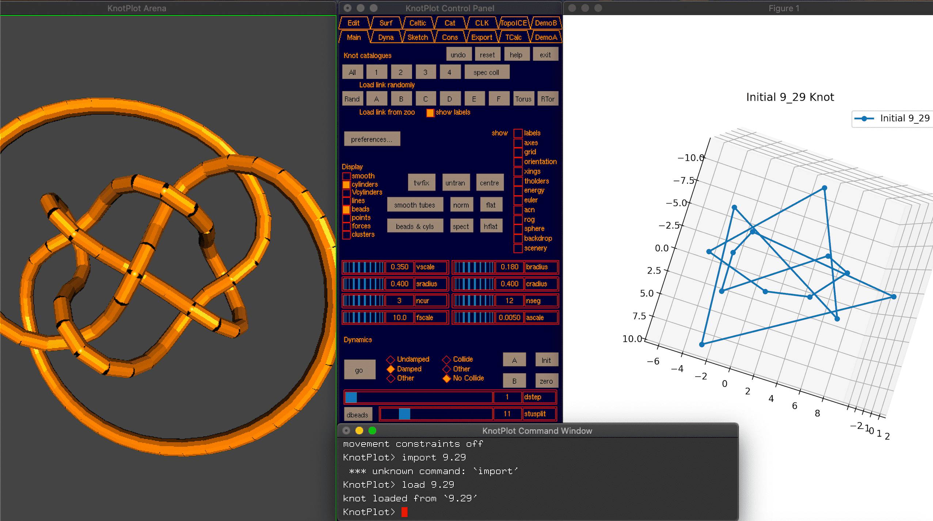Open the Celtic tab

pyautogui.click(x=418, y=23)
